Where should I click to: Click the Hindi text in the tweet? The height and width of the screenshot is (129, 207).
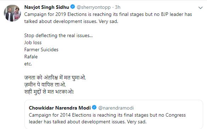[x=55, y=85]
